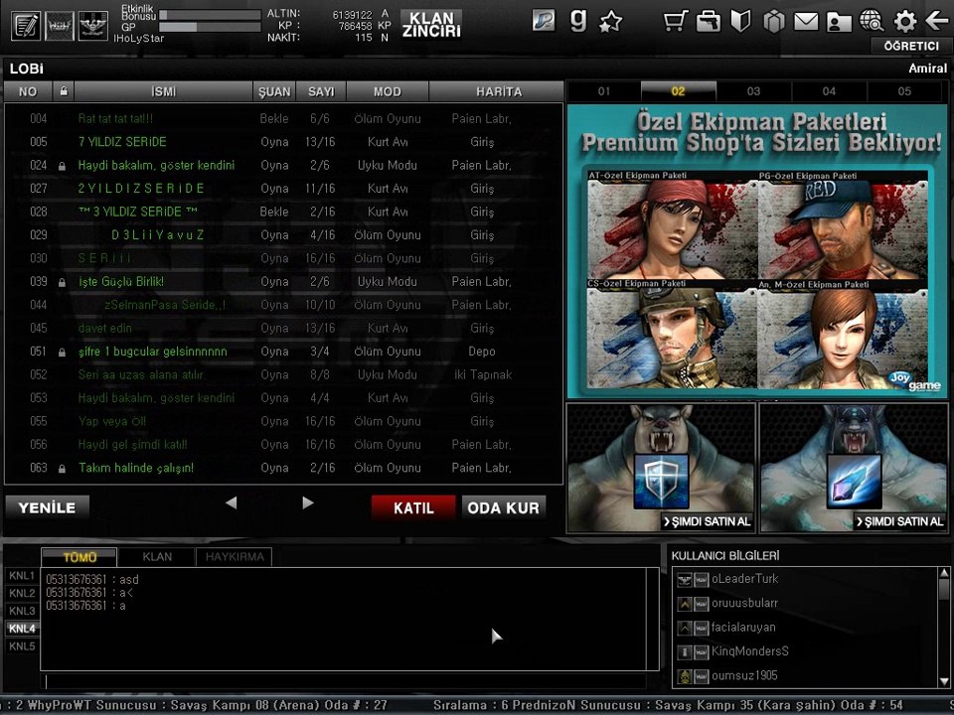Click ŞİMDİ SATIN AL under crystal item
Image resolution: width=954 pixels, height=715 pixels.
[x=900, y=521]
